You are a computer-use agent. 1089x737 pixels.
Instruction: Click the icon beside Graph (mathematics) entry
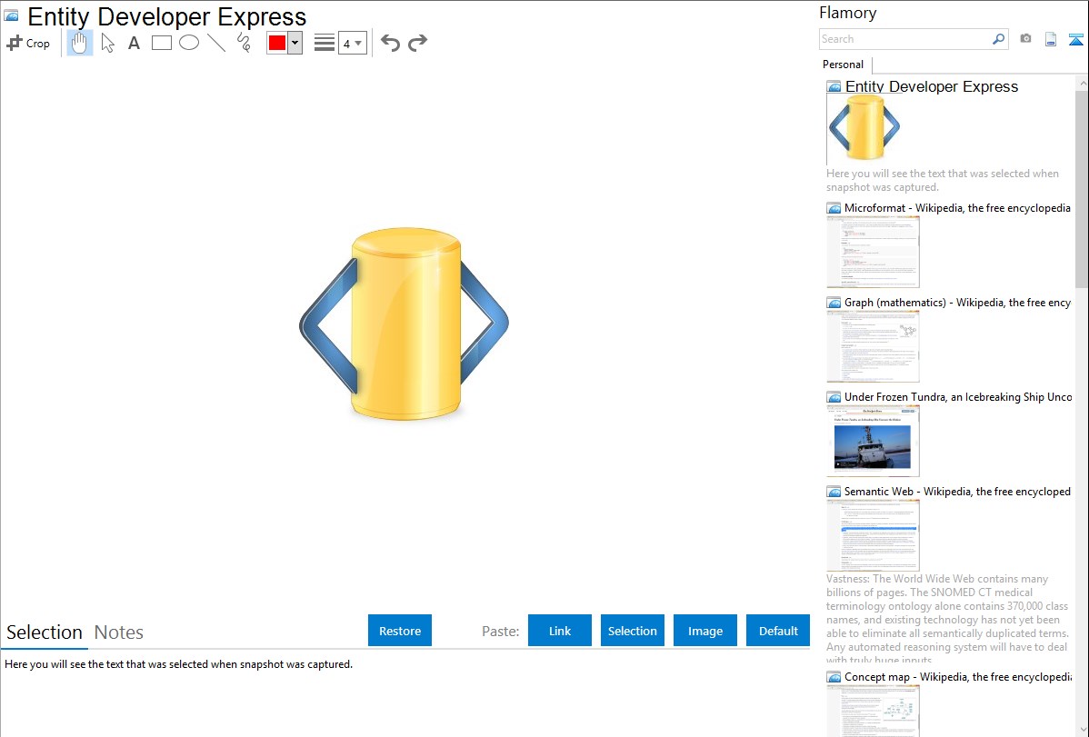tap(834, 303)
